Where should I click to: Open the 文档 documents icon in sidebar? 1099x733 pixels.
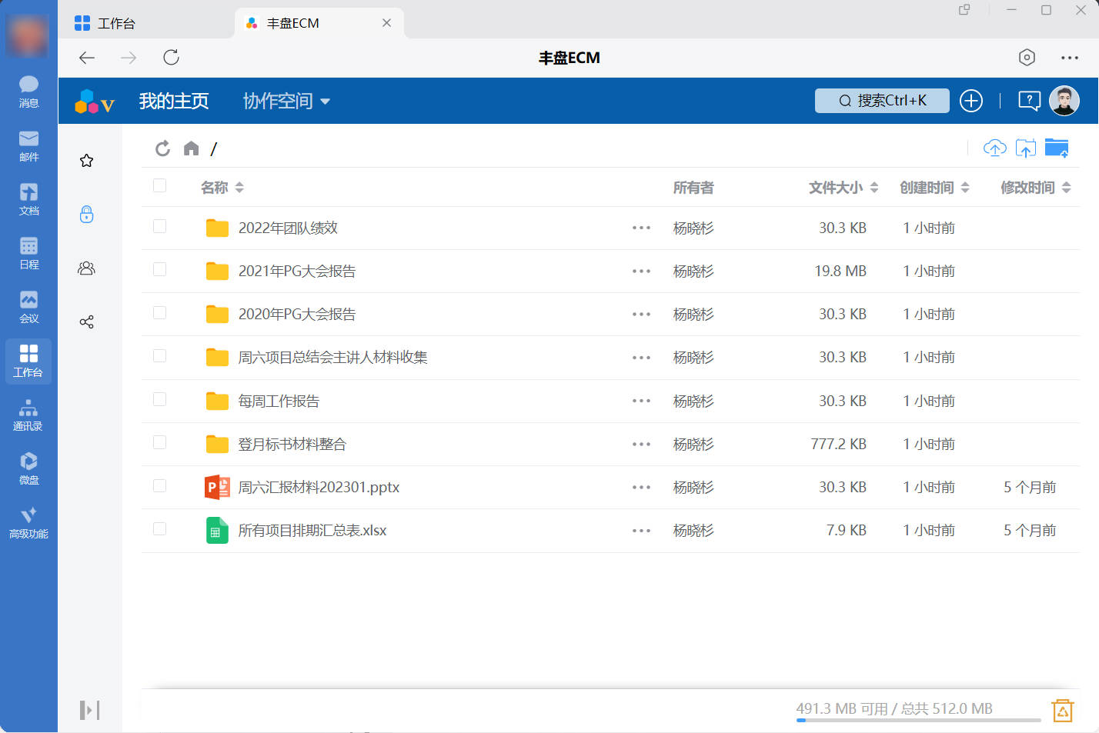coord(28,199)
